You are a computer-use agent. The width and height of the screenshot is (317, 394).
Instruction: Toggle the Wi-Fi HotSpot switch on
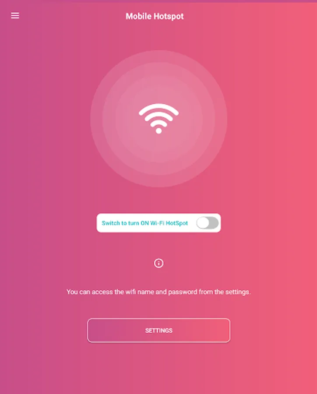click(x=208, y=223)
